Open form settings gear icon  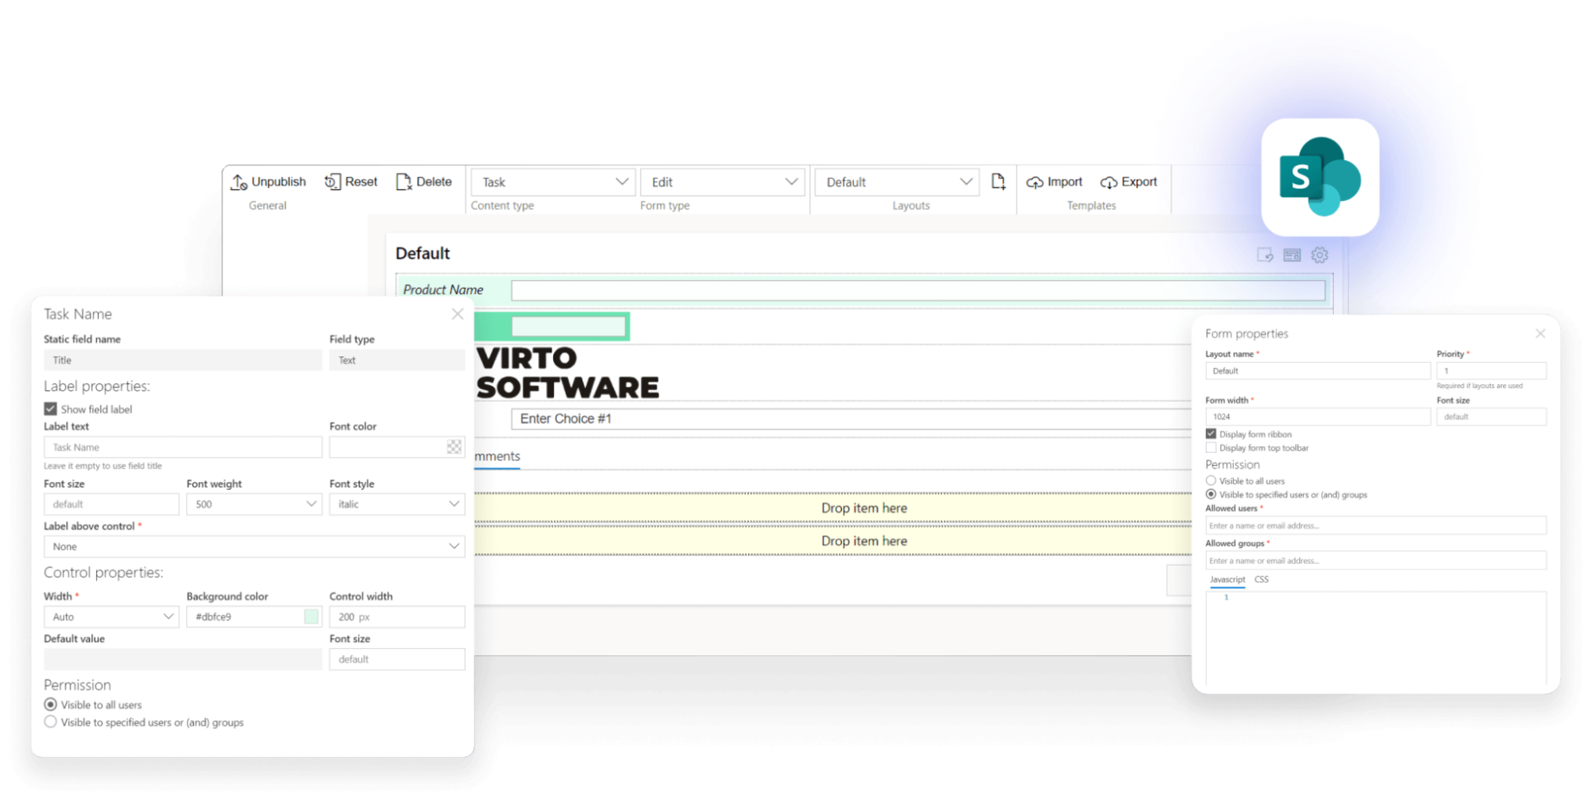pos(1320,255)
